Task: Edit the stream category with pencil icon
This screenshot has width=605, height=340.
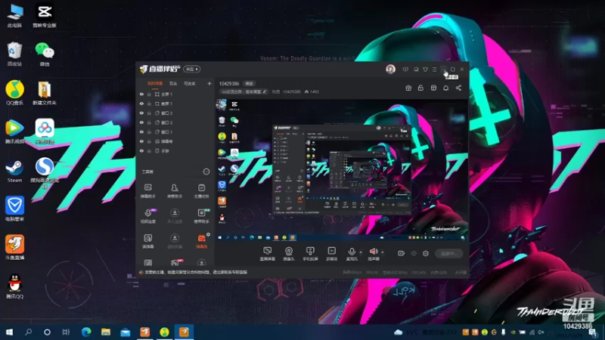Action: coord(265,91)
